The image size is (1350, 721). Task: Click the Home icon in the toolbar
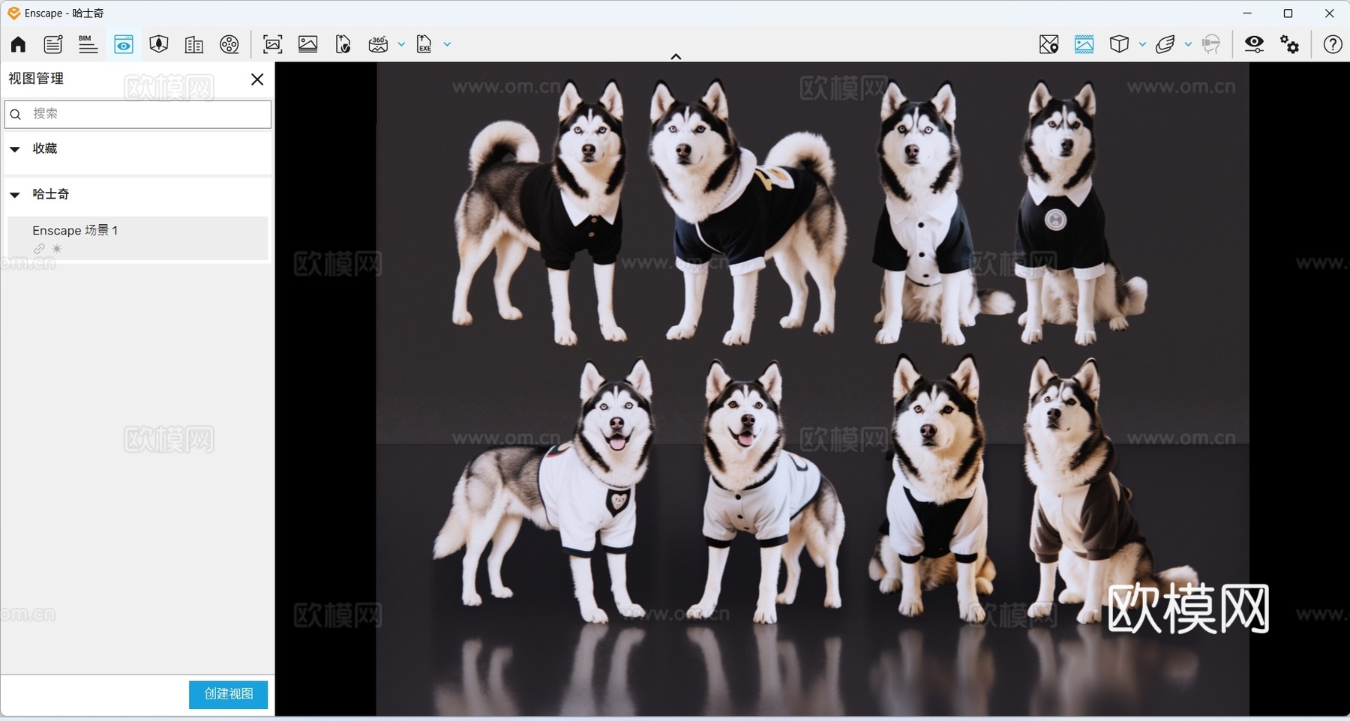point(18,44)
